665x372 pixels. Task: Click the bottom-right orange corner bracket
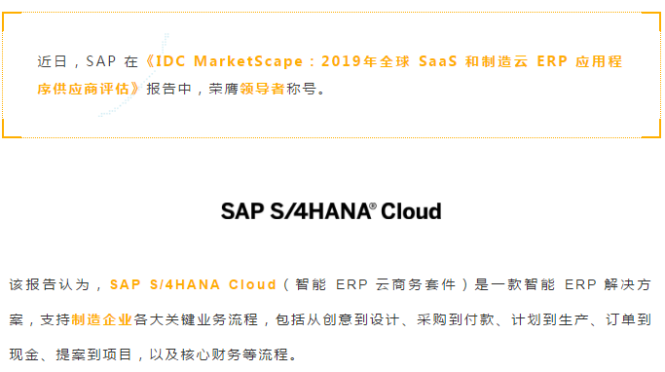(651, 129)
